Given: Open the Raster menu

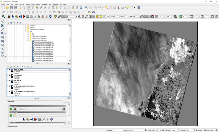Looking at the screenshot, I should (x=38, y=4).
